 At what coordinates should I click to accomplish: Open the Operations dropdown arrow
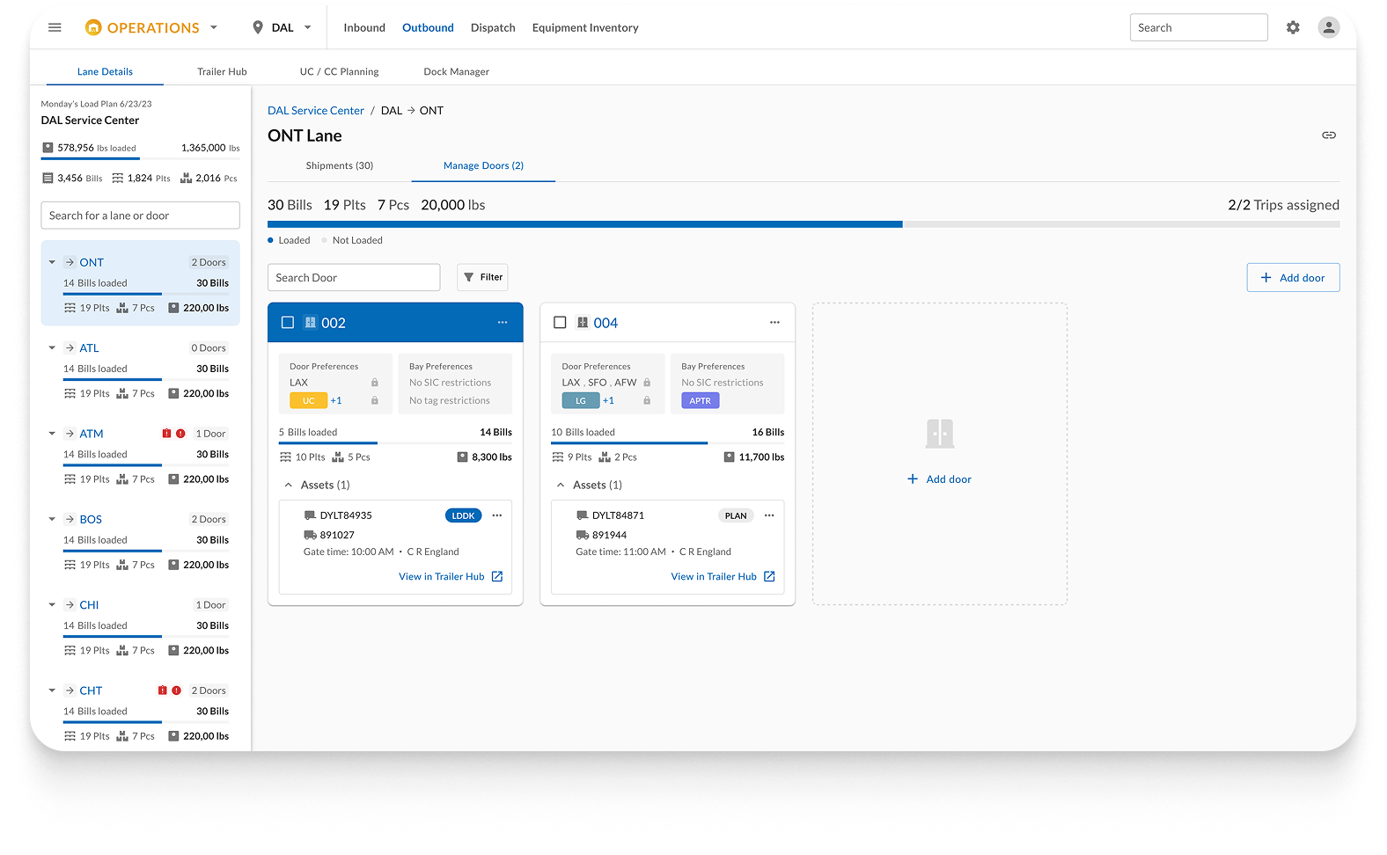tap(213, 27)
